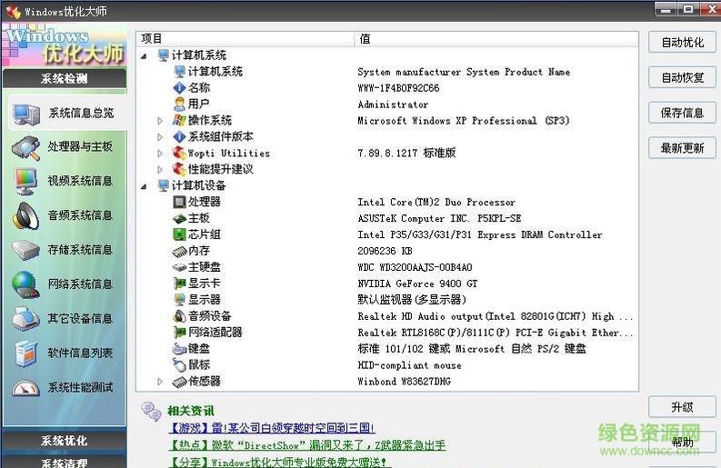
Task: Click the 值 column header
Action: tap(496, 39)
